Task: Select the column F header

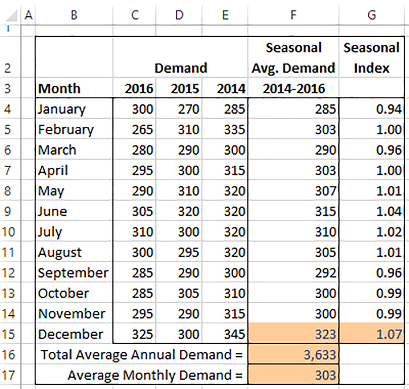Action: point(293,15)
